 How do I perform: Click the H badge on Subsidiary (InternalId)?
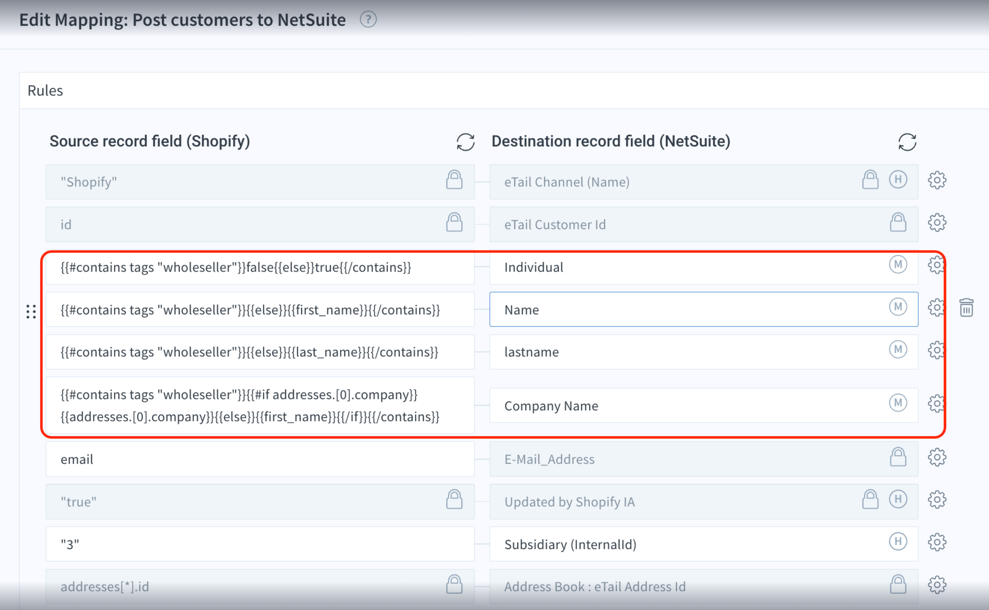click(898, 541)
